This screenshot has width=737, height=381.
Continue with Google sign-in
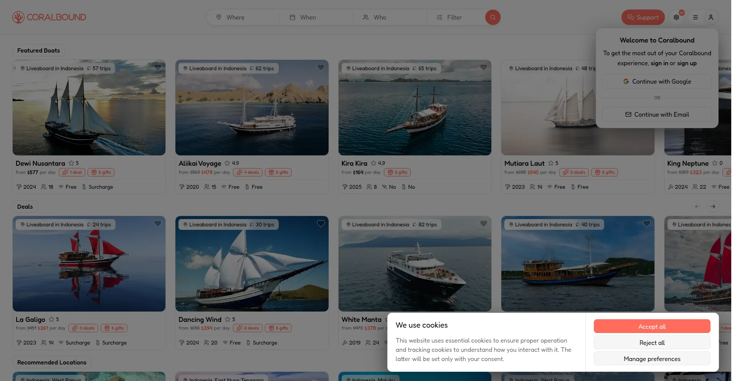click(x=657, y=81)
